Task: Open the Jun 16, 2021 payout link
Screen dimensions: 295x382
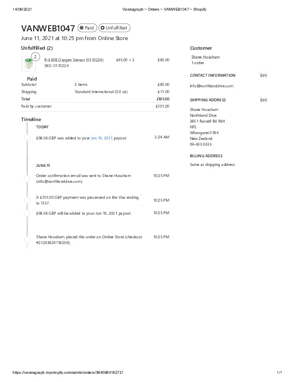Action: [101, 138]
